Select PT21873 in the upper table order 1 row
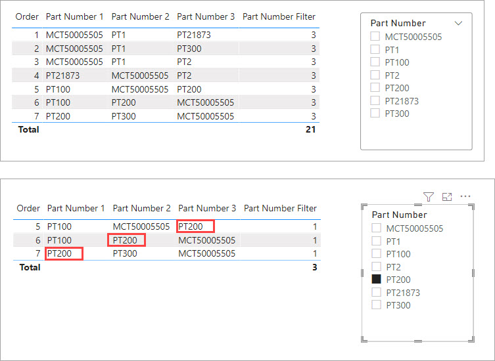Image resolution: width=495 pixels, height=361 pixels. pyautogui.click(x=193, y=35)
